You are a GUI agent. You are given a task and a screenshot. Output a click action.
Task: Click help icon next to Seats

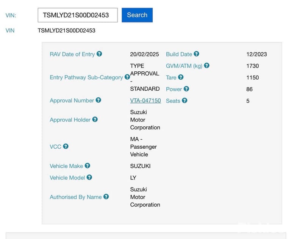[x=185, y=101]
